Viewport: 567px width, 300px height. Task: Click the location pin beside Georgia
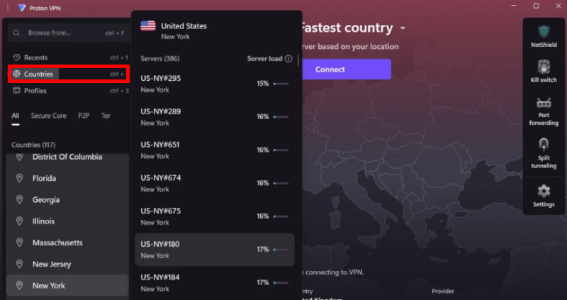pos(20,199)
